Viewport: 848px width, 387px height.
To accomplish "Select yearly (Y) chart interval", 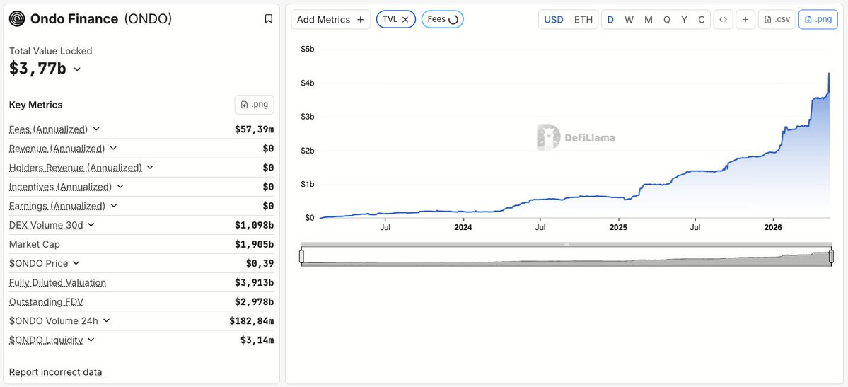I will [684, 20].
